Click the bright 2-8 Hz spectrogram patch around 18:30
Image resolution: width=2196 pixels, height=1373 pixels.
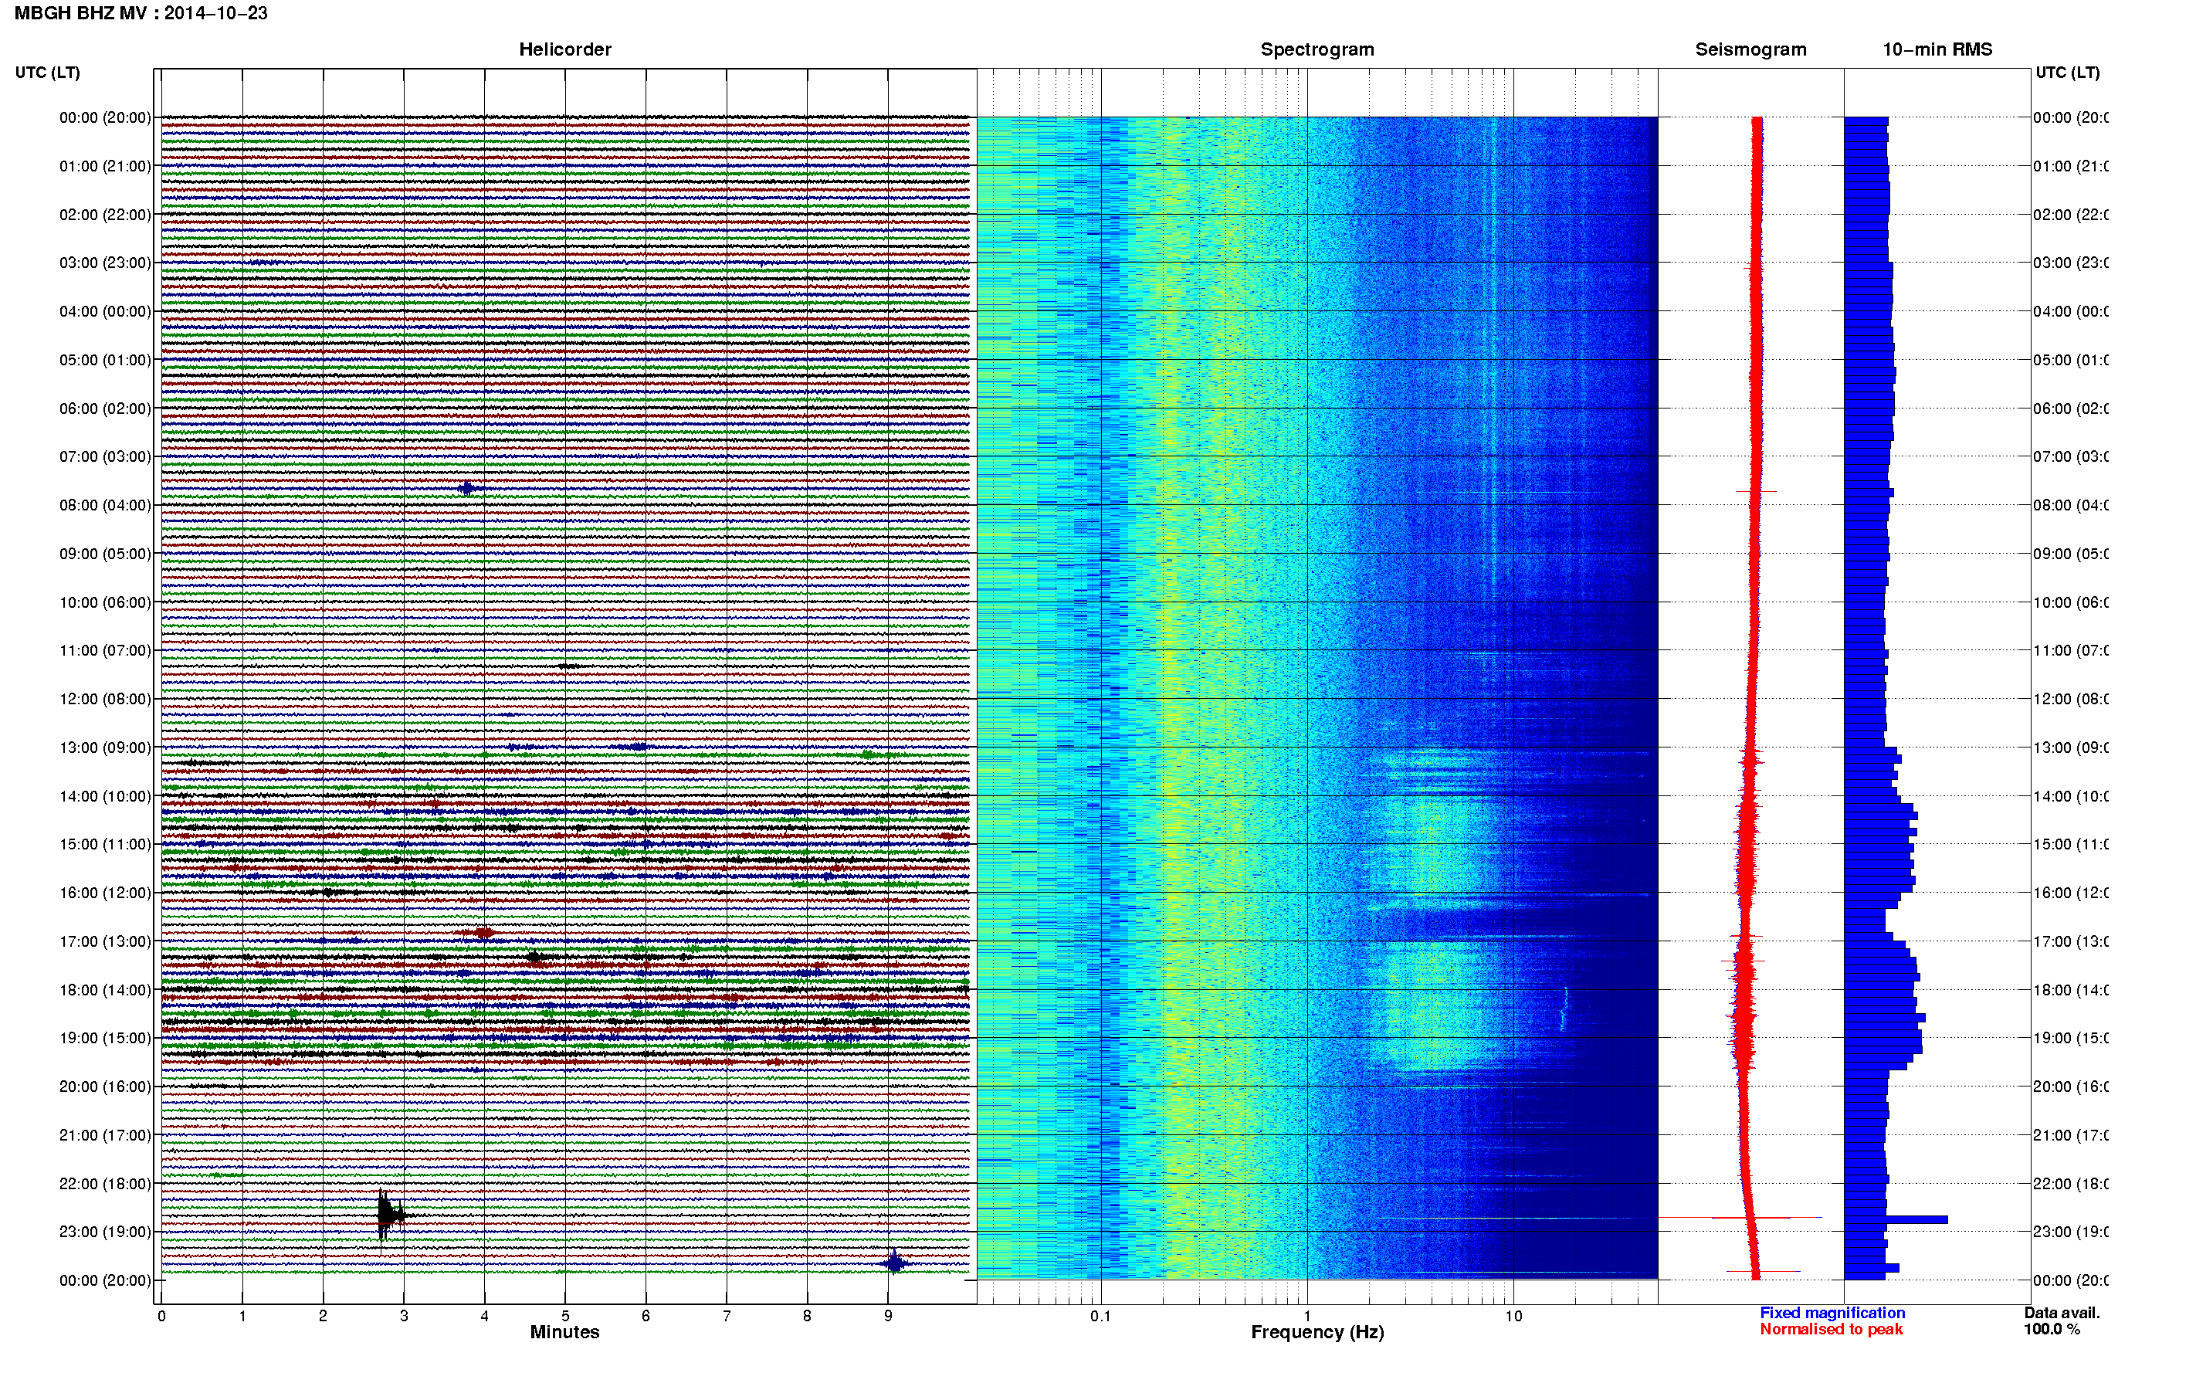click(1435, 1008)
